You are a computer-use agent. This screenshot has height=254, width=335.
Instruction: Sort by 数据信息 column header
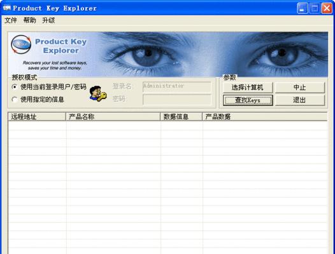[181, 117]
